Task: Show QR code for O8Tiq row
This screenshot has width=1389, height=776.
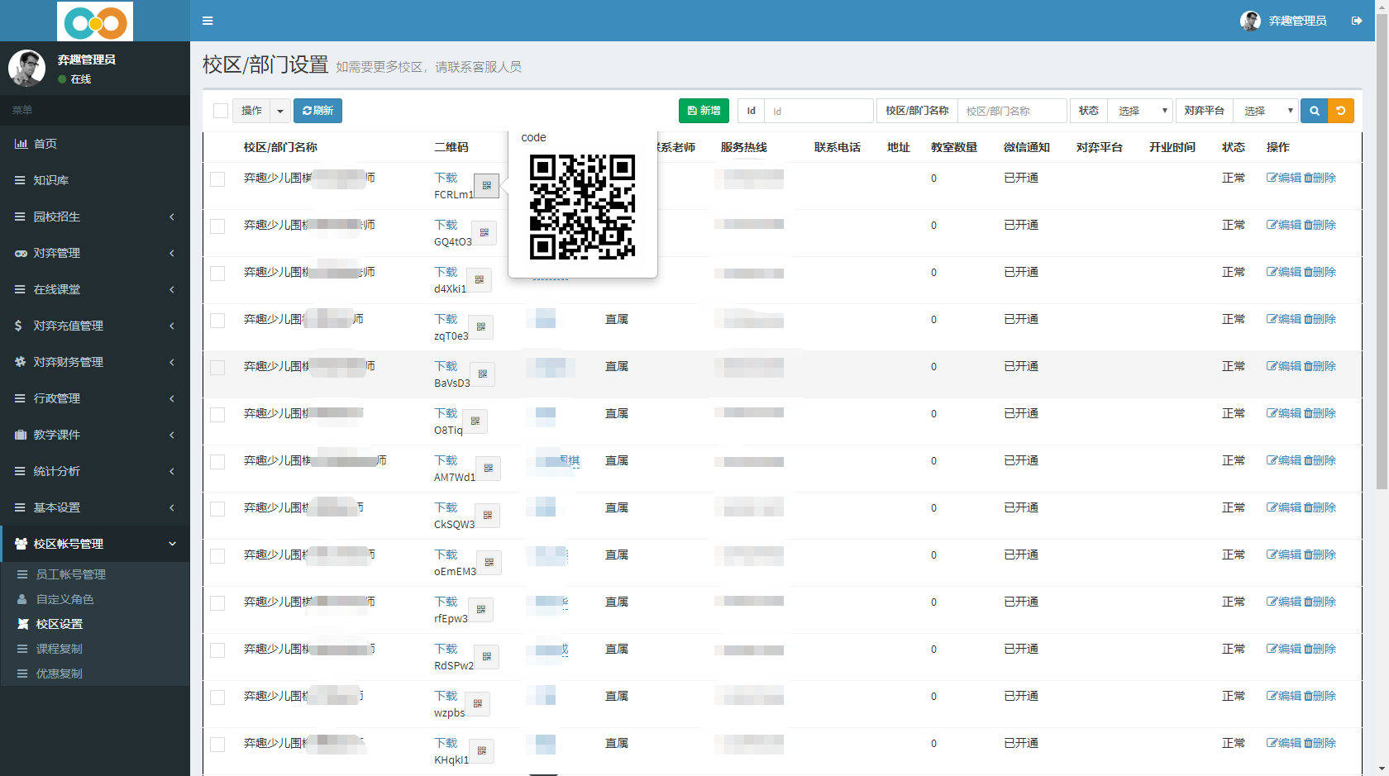Action: [475, 421]
